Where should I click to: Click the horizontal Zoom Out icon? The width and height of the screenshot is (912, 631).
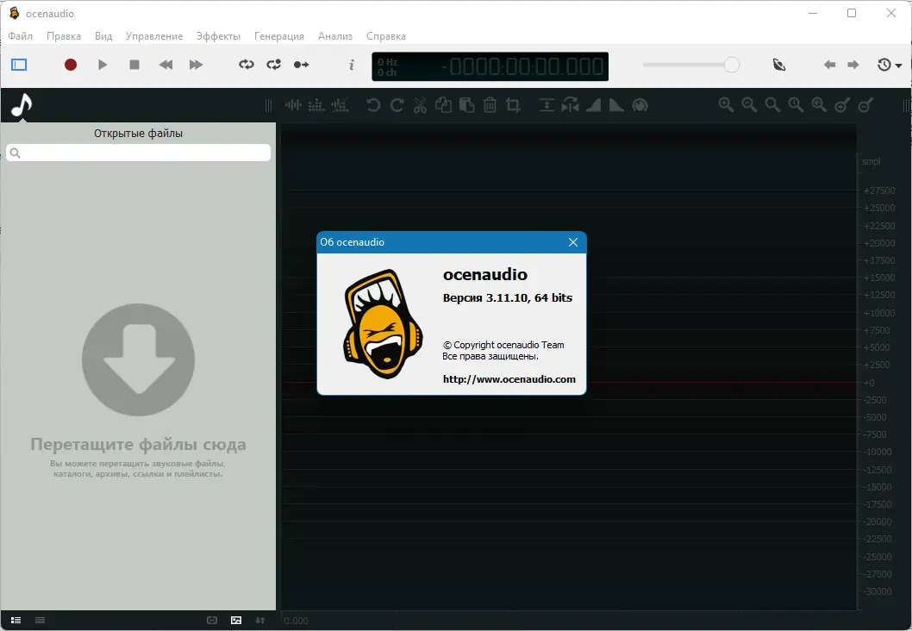[x=749, y=105]
